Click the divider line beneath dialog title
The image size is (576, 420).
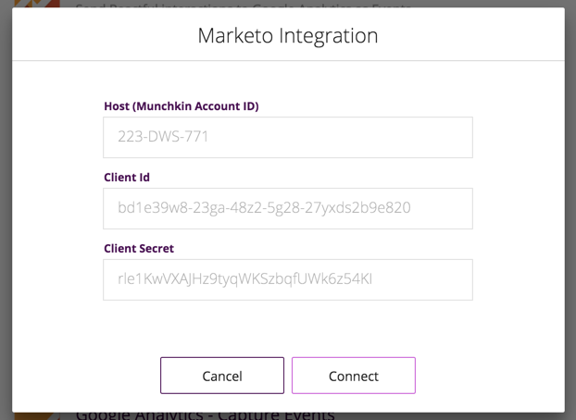pos(287,61)
